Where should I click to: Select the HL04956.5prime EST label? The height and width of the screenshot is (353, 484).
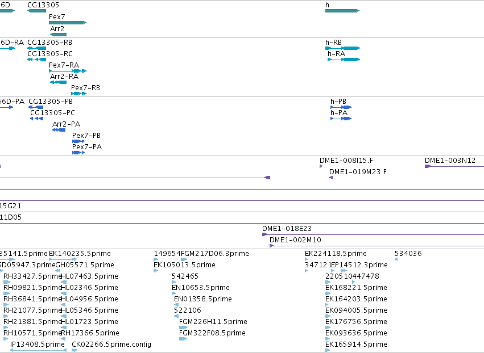[x=89, y=299]
